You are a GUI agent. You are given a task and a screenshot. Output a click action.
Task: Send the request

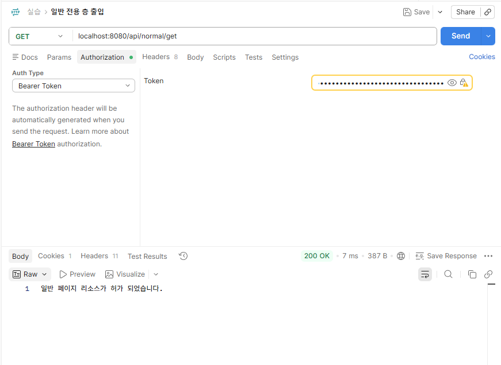(461, 36)
